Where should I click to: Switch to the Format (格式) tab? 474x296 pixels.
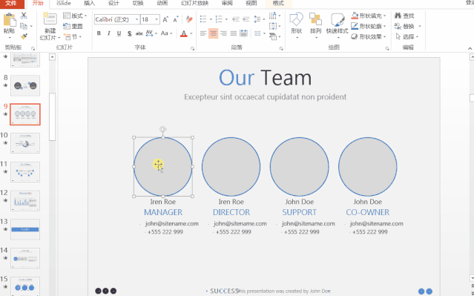(278, 4)
